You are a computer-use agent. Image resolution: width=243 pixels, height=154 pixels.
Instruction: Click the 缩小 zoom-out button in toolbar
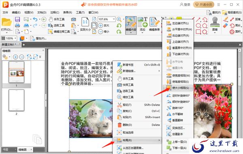coord(104,31)
